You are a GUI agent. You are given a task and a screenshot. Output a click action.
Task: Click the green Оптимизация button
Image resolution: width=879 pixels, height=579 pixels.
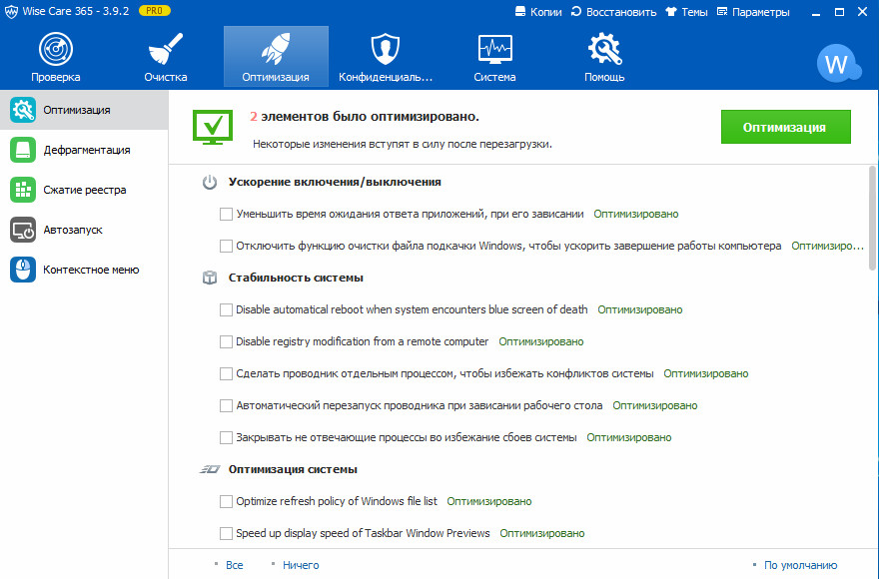[x=785, y=127]
